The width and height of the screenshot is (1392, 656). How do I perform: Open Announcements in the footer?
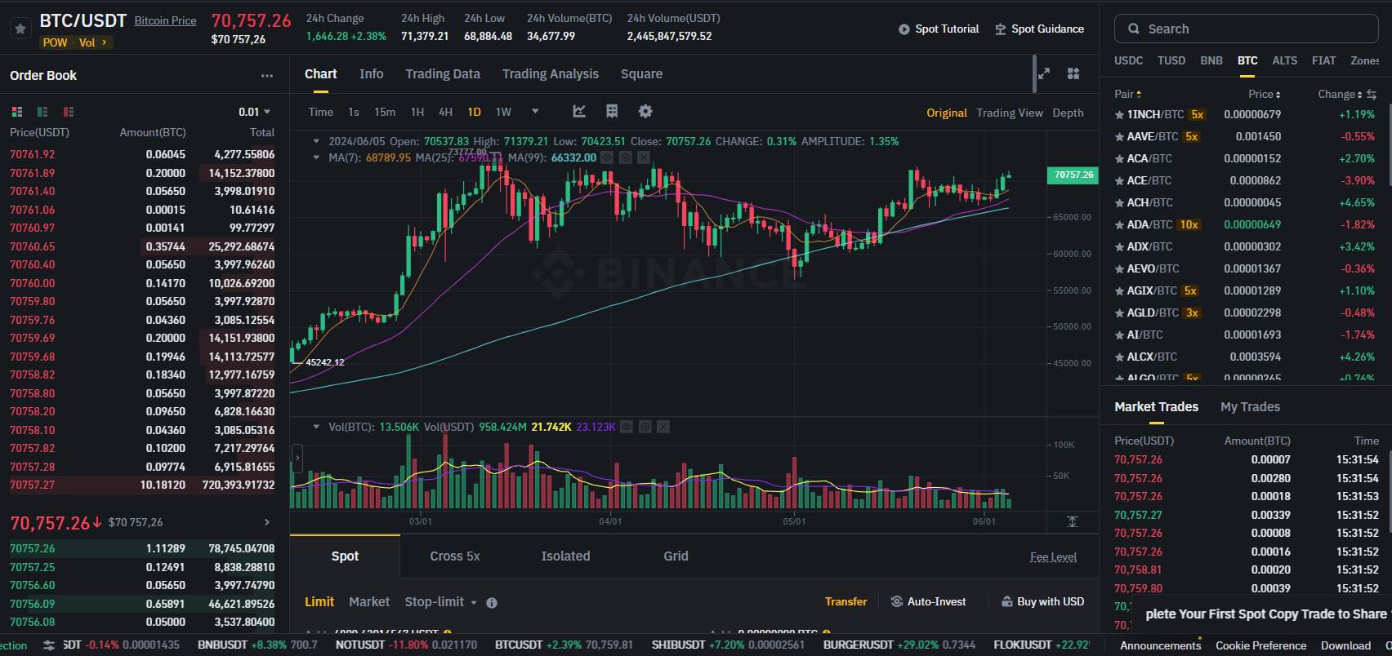coord(1160,645)
